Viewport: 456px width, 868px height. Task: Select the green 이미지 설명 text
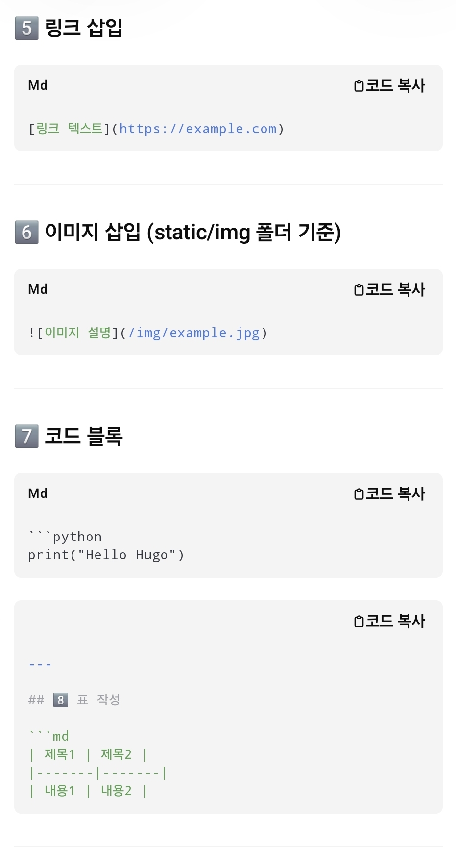pos(78,333)
